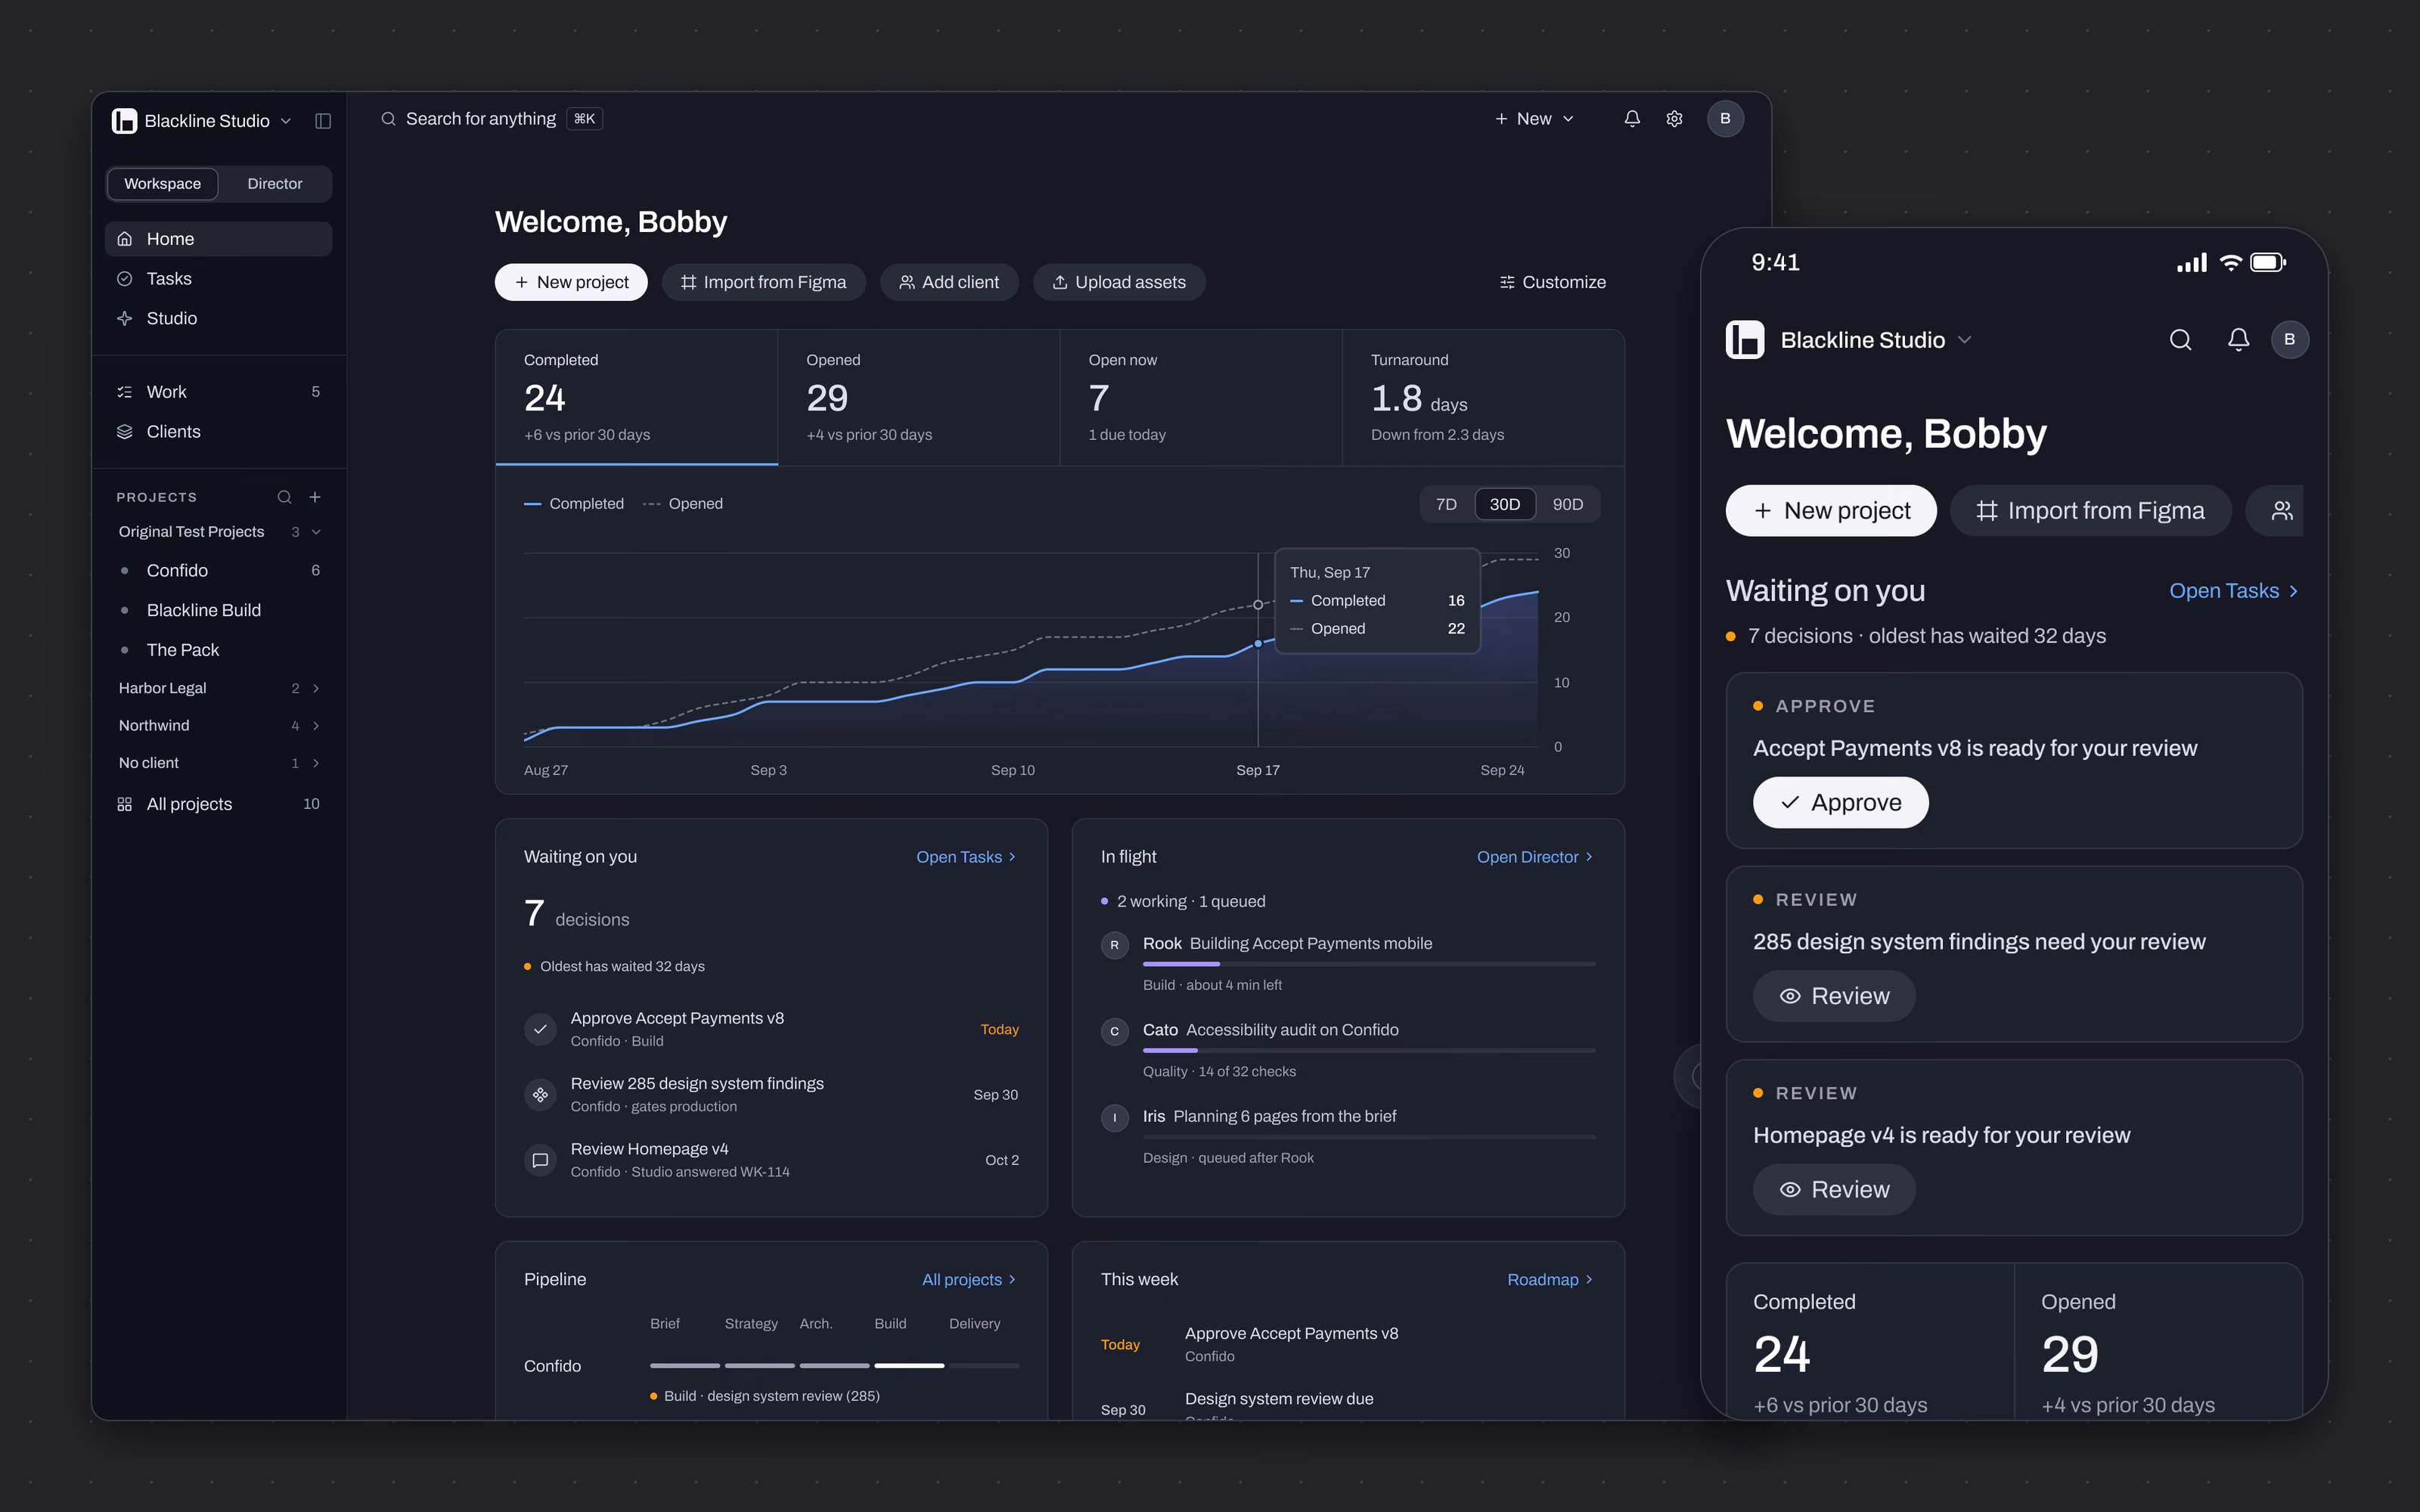Open Director link in In flight card
The height and width of the screenshot is (1512, 2420).
pyautogui.click(x=1535, y=857)
